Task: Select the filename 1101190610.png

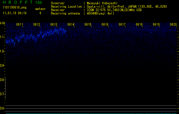Action: tap(15, 7)
